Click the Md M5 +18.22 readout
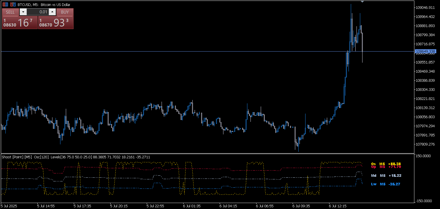Viewport: 440px width, 209px height. [386, 175]
